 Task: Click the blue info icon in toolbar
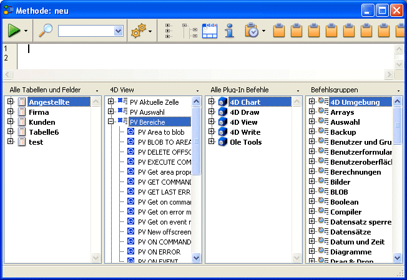click(230, 31)
